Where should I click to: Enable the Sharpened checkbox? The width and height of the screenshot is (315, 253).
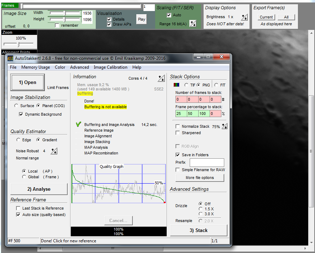pos(178,133)
